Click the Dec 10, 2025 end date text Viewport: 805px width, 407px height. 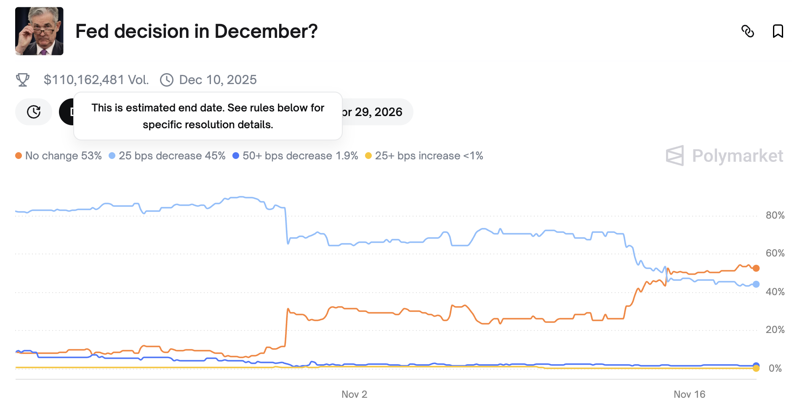(218, 80)
